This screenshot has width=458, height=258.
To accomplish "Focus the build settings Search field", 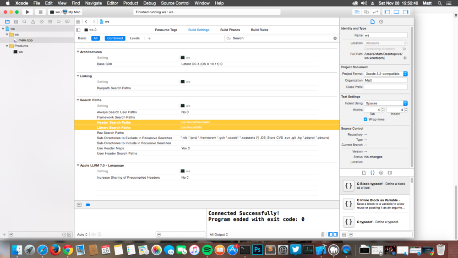I will coord(281,38).
